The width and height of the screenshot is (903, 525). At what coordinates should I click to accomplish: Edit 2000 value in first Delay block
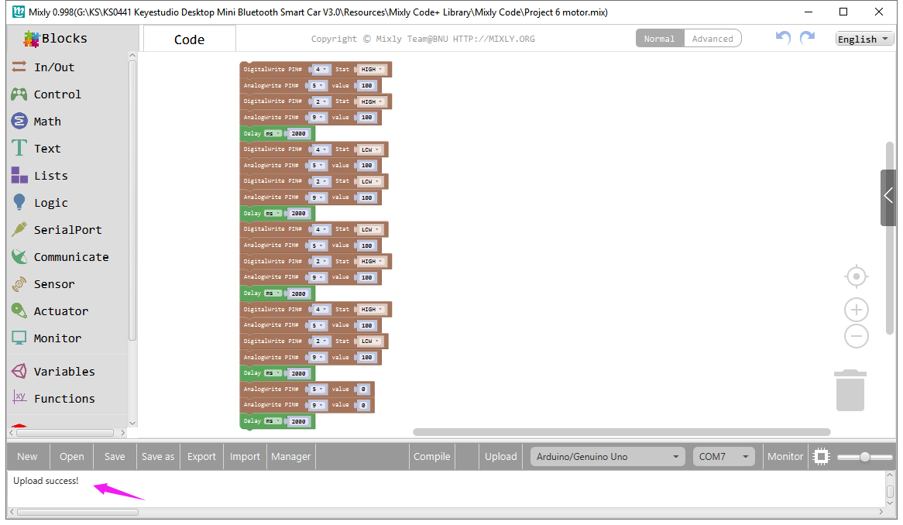click(299, 133)
